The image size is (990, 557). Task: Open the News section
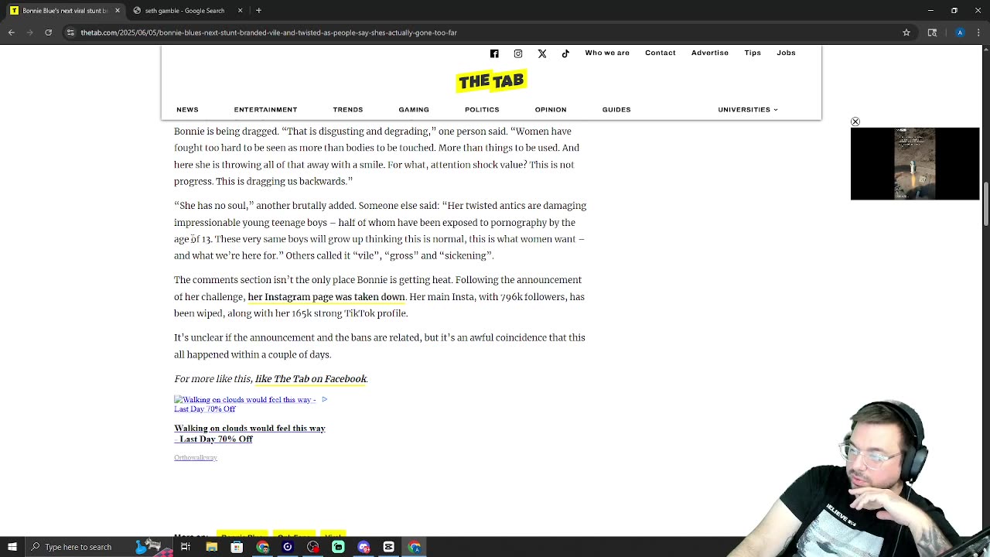click(x=187, y=109)
